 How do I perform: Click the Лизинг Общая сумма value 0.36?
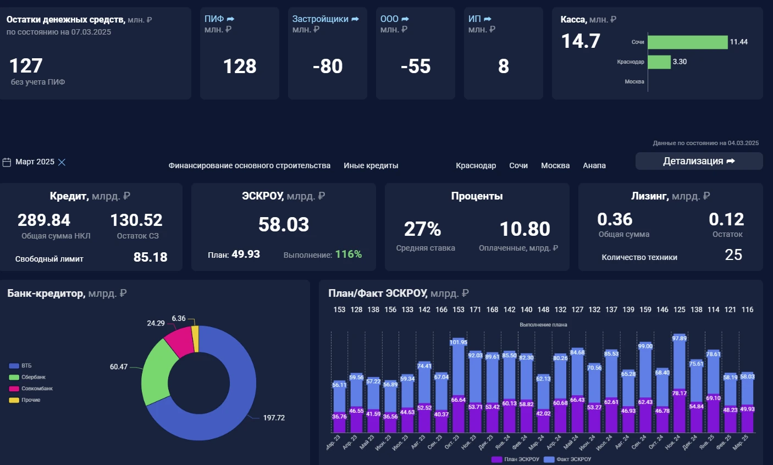coord(615,219)
